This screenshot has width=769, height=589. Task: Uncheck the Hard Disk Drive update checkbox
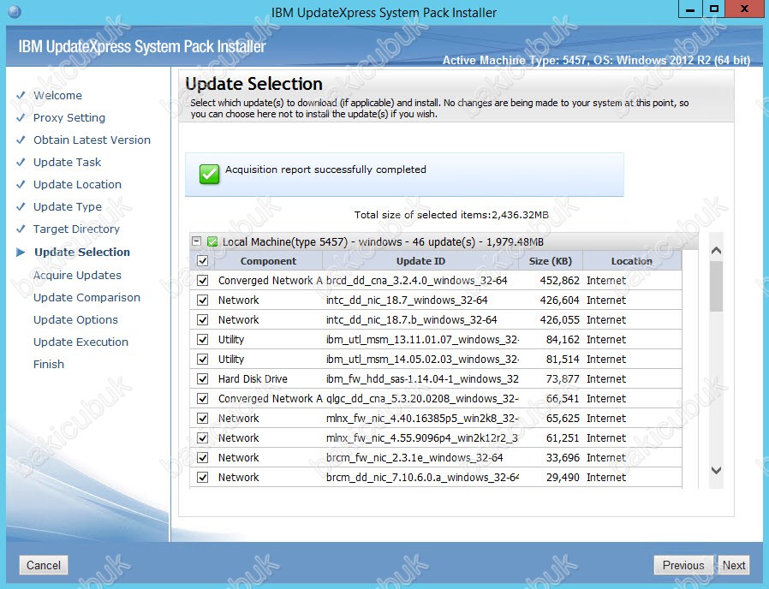[x=203, y=378]
